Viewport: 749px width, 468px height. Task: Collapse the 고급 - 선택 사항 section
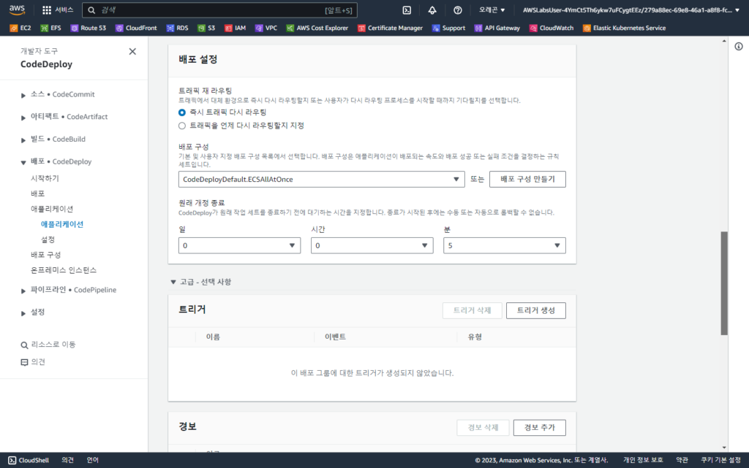click(173, 282)
